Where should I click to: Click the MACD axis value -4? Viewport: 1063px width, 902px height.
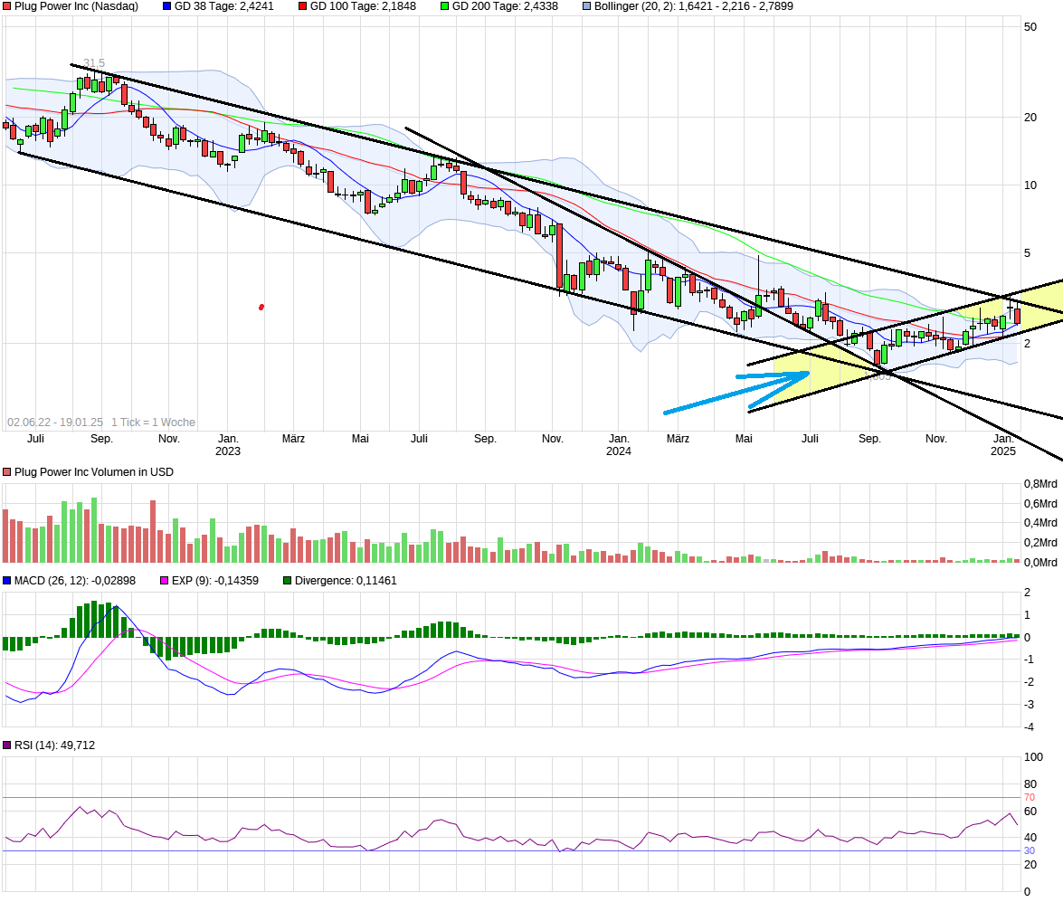click(1029, 727)
